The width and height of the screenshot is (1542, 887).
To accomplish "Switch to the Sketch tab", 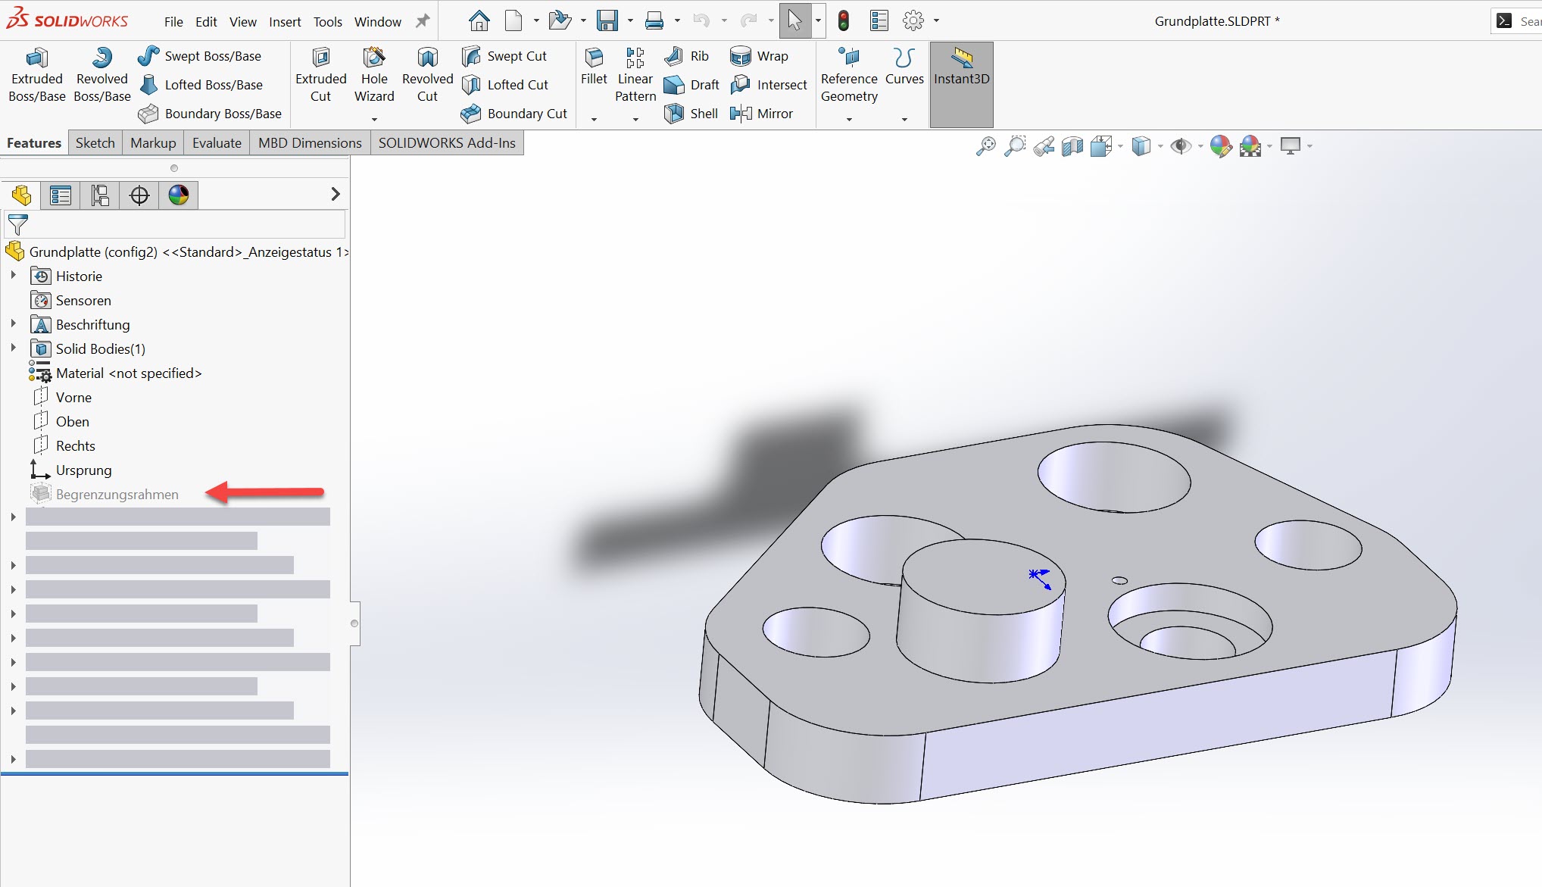I will 95,143.
